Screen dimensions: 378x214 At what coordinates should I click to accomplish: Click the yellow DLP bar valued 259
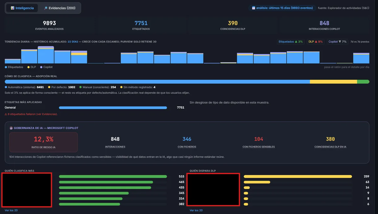tap(298, 177)
